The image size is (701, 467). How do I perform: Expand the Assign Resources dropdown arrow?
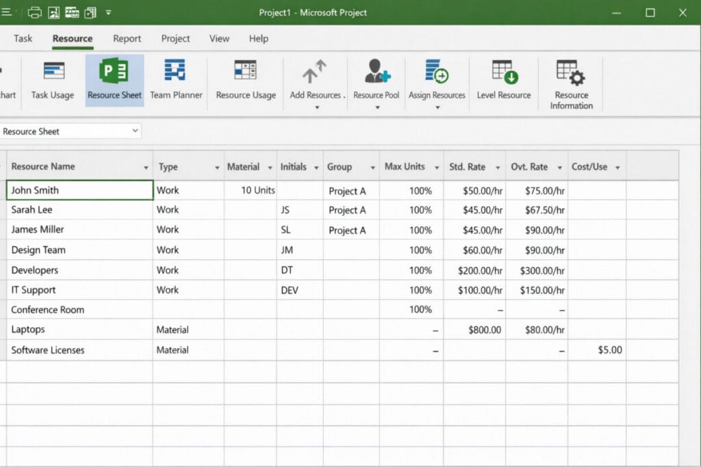(437, 107)
